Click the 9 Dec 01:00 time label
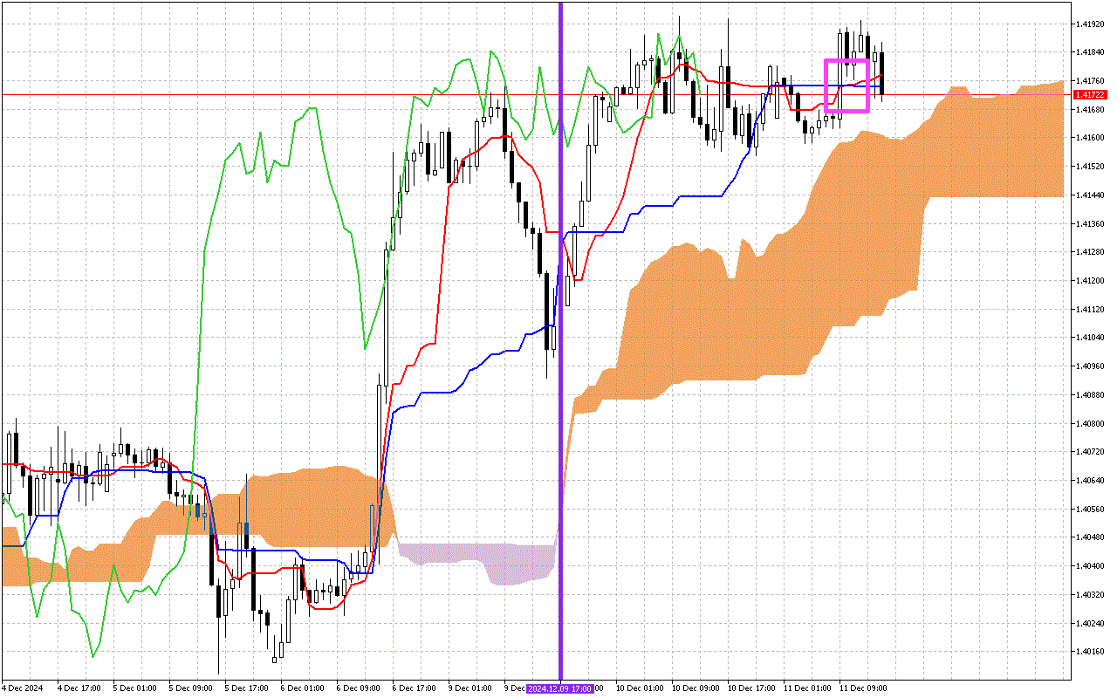The height and width of the screenshot is (698, 1117). (x=470, y=688)
